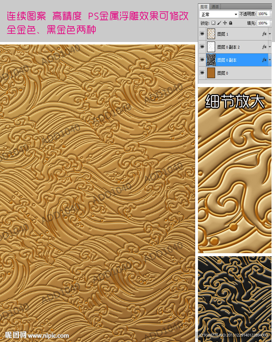Hide the selected 图层 0 副本 layer
275x342 pixels.
point(202,60)
